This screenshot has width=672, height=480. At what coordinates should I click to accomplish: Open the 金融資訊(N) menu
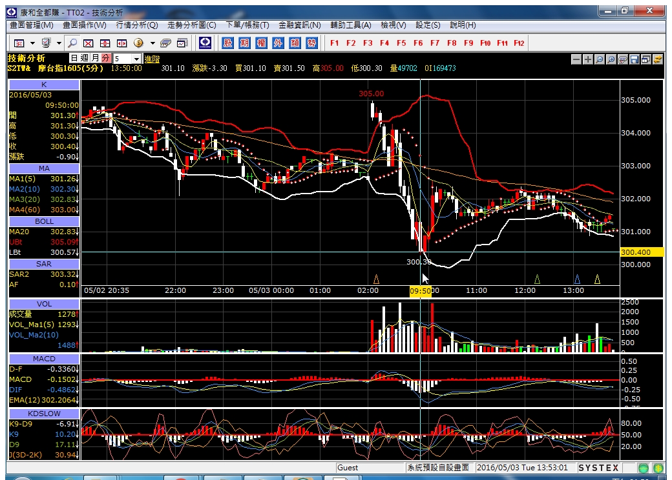pyautogui.click(x=300, y=25)
